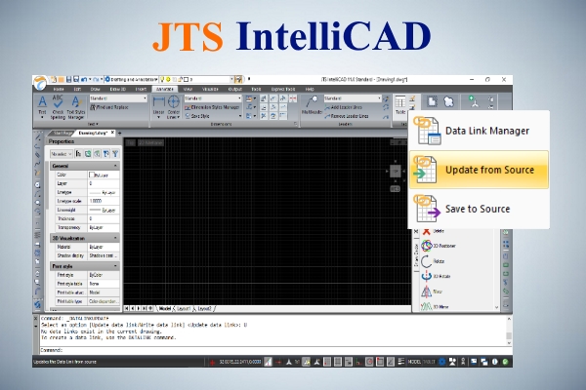Select the Text tool in ribbon

pos(44,102)
